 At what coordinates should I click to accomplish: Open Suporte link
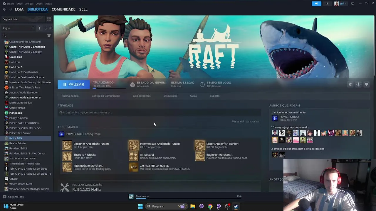coord(215,96)
